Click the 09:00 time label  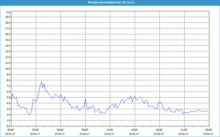(85, 130)
